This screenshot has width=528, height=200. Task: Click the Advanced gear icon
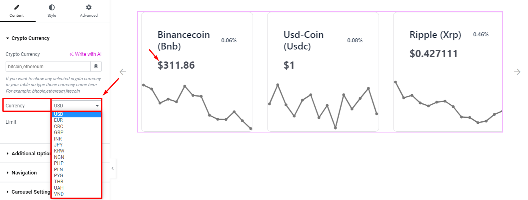coord(88,8)
